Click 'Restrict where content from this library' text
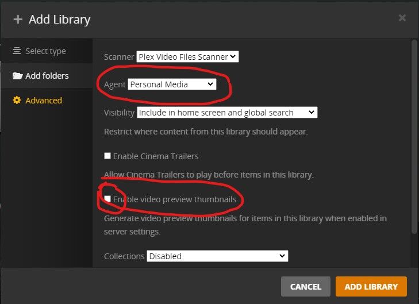419x304 pixels. [x=206, y=132]
